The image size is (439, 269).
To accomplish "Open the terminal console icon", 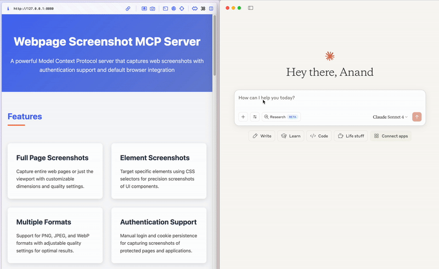I will (165, 9).
